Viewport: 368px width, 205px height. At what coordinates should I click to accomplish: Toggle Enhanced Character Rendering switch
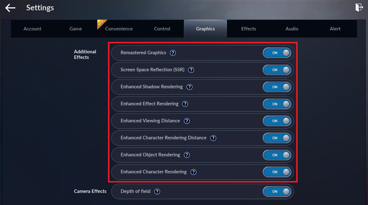[277, 172]
